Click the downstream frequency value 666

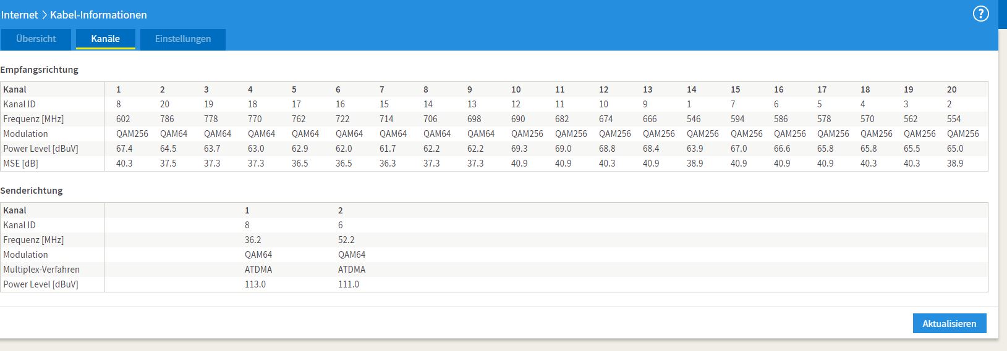650,119
